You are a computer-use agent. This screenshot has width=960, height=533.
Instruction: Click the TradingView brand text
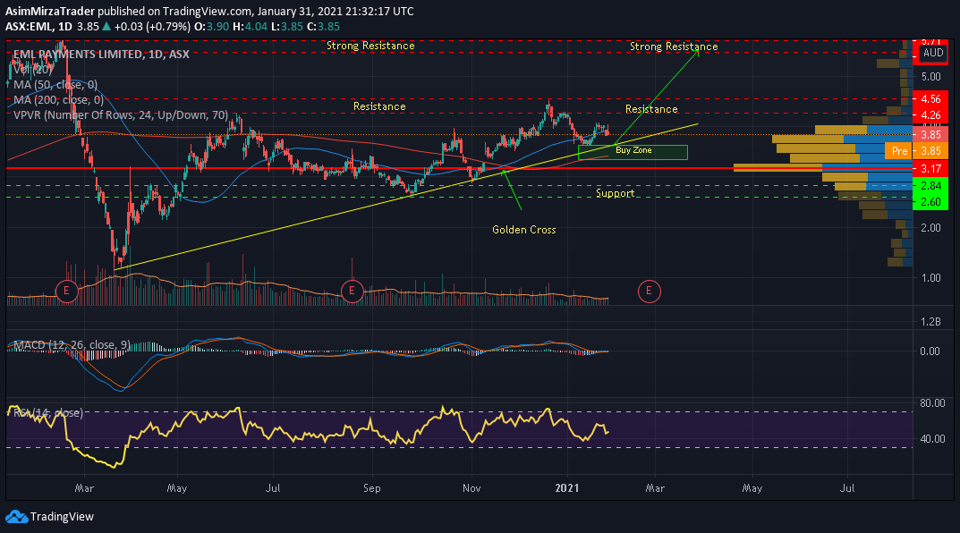coord(62,517)
